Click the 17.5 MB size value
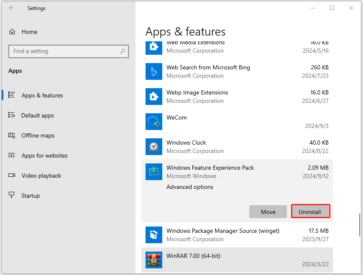 coord(319,231)
